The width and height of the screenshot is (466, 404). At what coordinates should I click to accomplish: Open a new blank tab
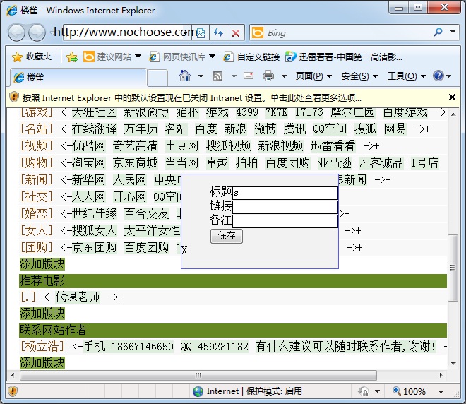pyautogui.click(x=157, y=78)
